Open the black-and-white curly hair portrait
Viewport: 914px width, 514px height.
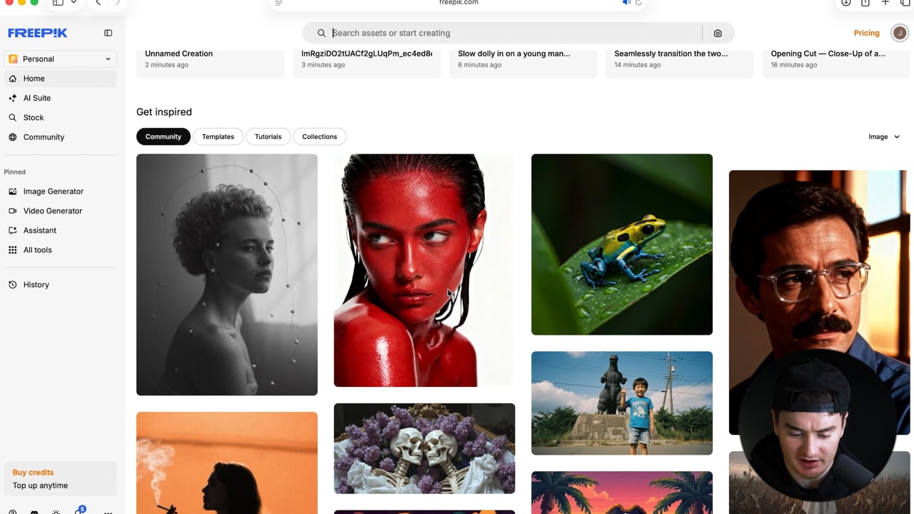coord(227,275)
